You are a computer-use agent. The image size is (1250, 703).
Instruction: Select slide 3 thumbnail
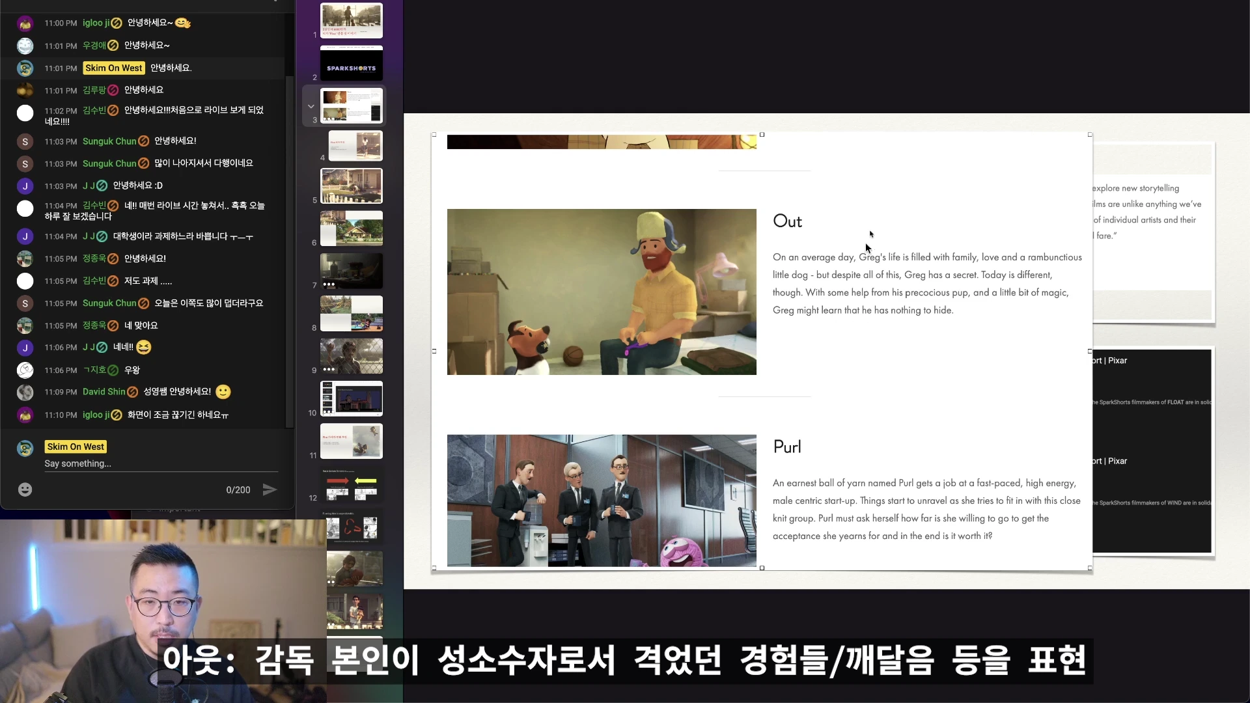pyautogui.click(x=352, y=105)
